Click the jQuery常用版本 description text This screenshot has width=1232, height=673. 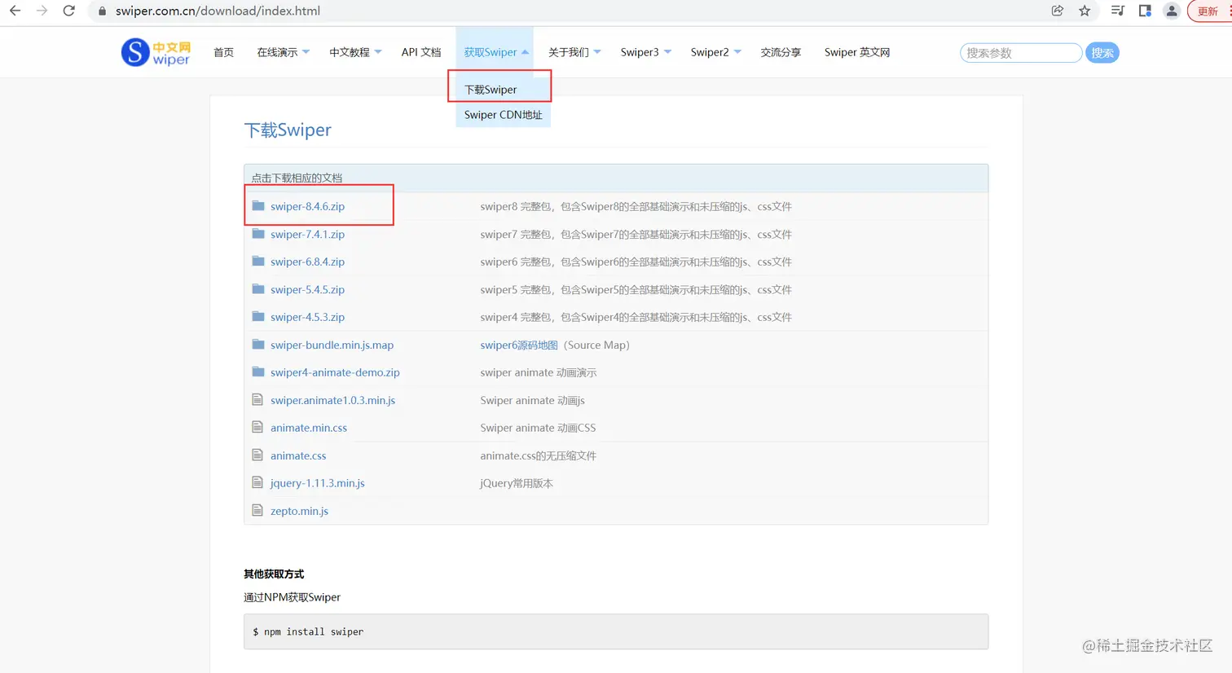tap(517, 483)
